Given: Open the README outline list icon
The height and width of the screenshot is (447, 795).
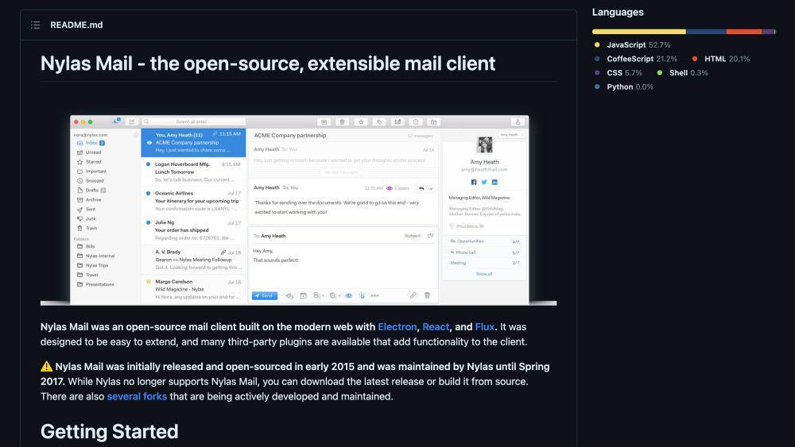Looking at the screenshot, I should click(x=35, y=25).
